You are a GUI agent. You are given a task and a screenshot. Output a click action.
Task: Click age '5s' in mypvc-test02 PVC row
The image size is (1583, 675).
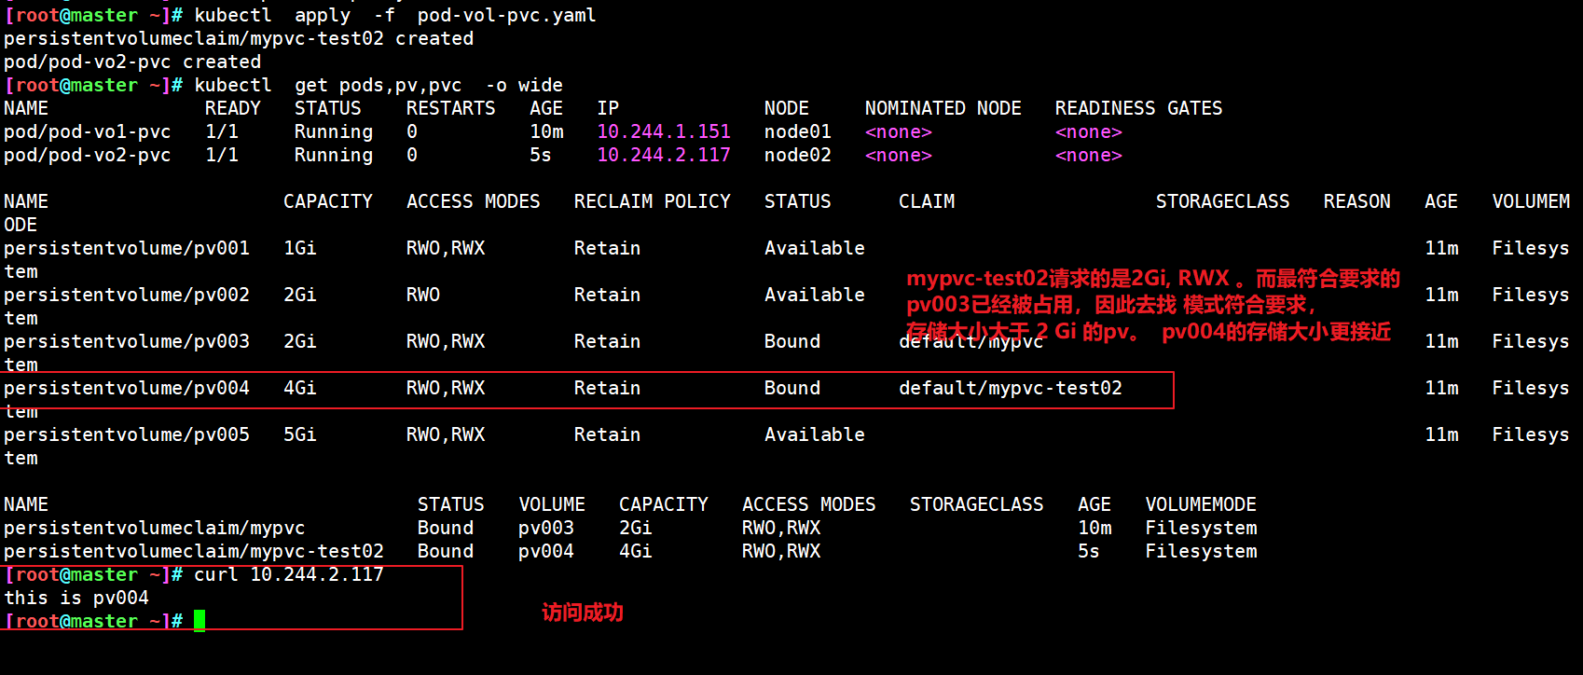click(1089, 551)
